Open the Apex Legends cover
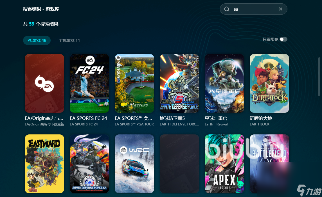The height and width of the screenshot is (197, 322). pyautogui.click(x=224, y=164)
